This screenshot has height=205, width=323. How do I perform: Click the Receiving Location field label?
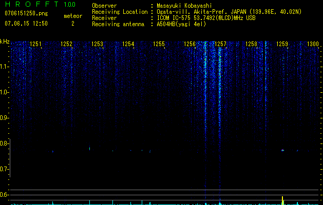pyautogui.click(x=120, y=12)
